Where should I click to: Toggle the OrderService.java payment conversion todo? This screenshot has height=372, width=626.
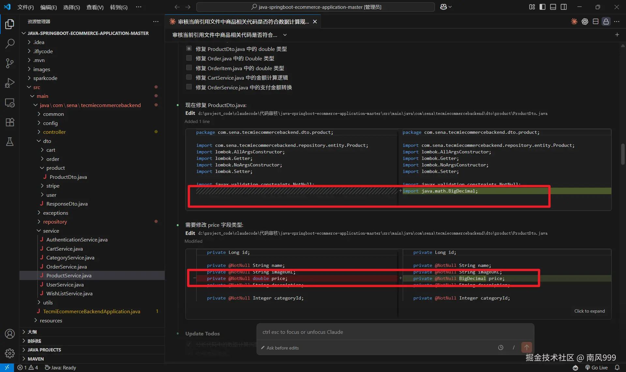(x=189, y=87)
